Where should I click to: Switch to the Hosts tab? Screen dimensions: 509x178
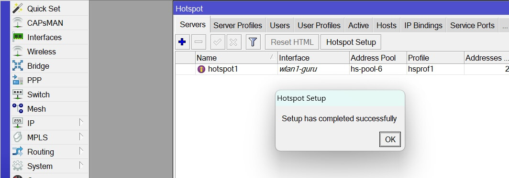[387, 25]
